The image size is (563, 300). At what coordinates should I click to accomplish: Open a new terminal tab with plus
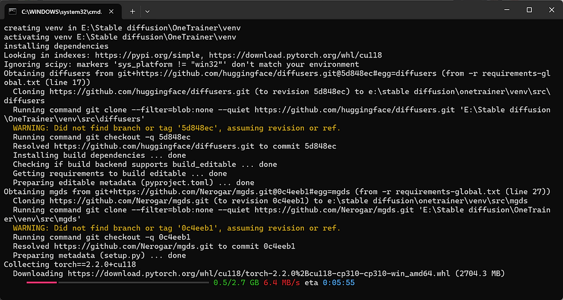point(132,11)
